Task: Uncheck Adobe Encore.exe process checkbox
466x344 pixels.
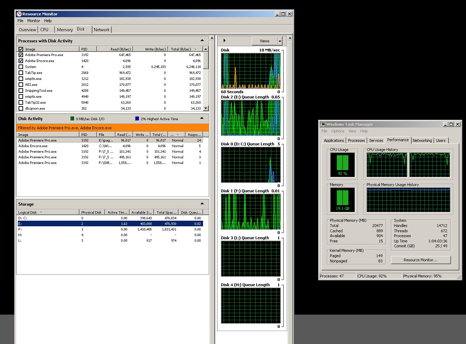Action: (21, 61)
